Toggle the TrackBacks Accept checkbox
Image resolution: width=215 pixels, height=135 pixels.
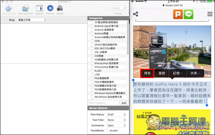(x=107, y=130)
